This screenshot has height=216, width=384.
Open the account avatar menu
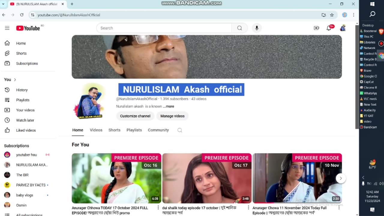tap(343, 28)
